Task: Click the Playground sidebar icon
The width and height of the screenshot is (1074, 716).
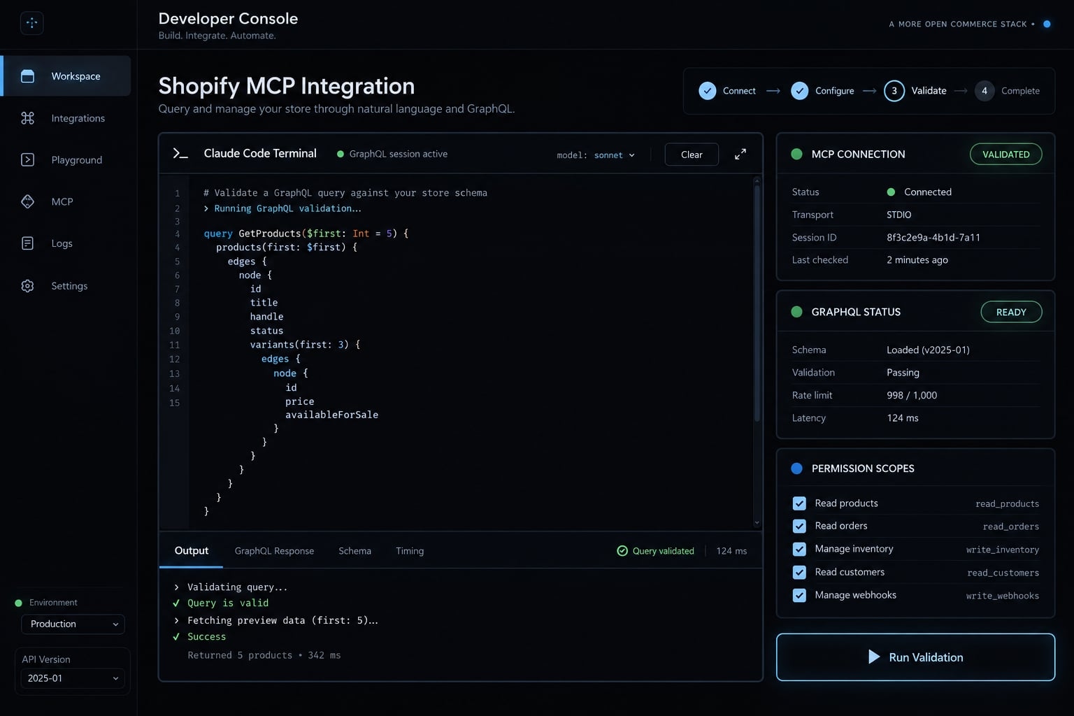Action: pos(28,160)
